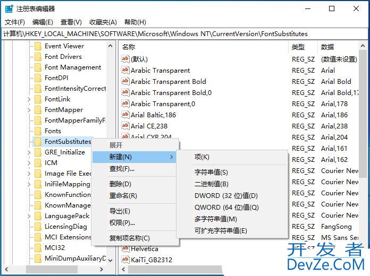Open the 文件(F) menu

tap(15, 22)
